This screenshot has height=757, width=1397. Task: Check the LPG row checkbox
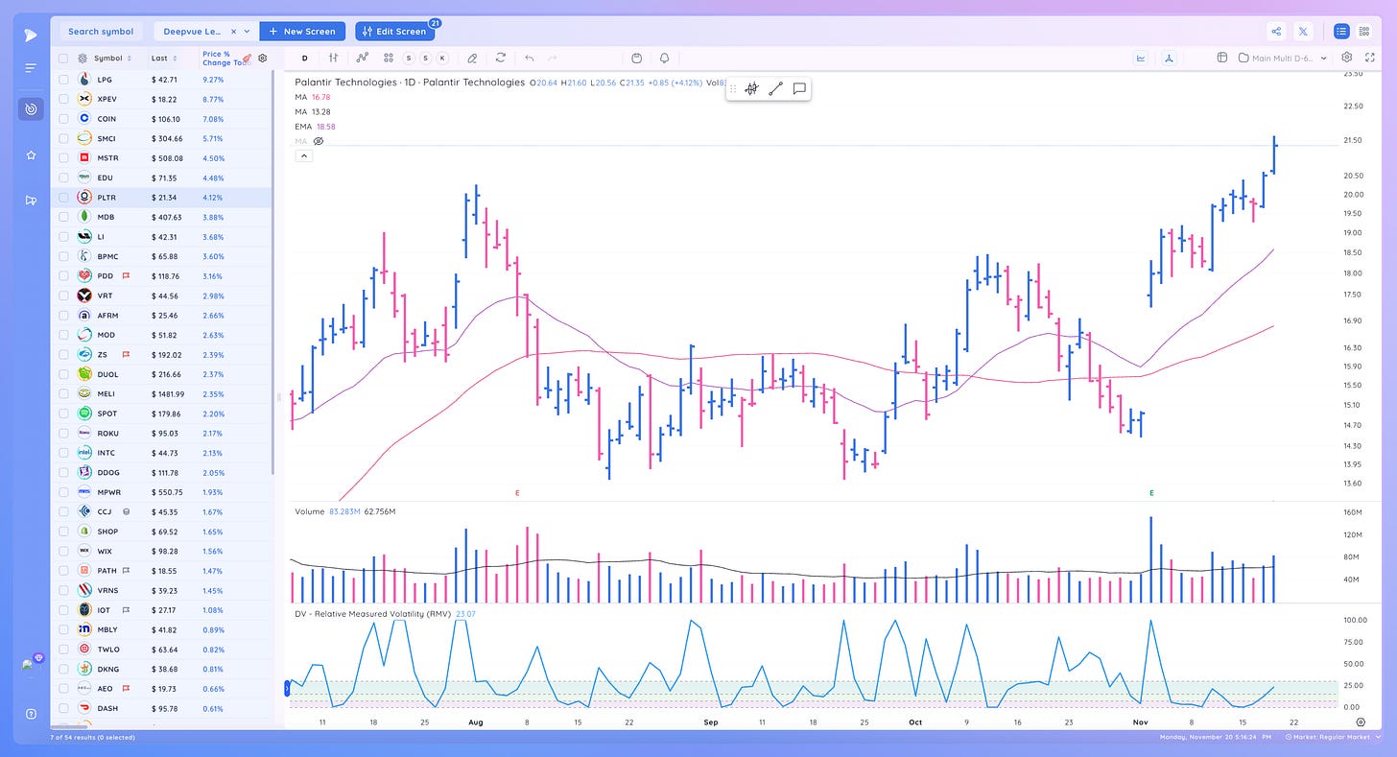(x=63, y=80)
